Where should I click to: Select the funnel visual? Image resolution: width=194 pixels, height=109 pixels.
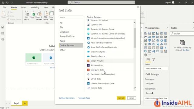(149, 41)
